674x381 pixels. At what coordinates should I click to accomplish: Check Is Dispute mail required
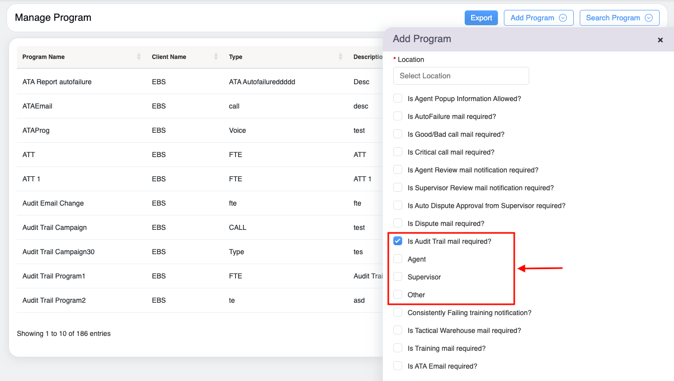(x=398, y=223)
